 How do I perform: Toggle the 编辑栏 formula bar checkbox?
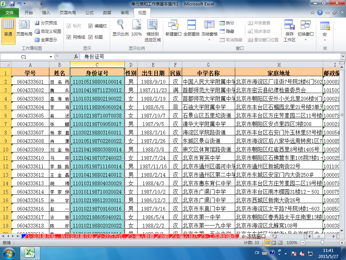(x=90, y=26)
